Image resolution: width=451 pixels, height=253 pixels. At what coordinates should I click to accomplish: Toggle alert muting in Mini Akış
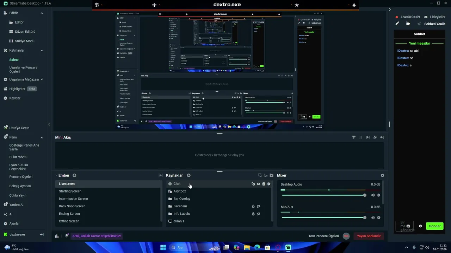[375, 137]
